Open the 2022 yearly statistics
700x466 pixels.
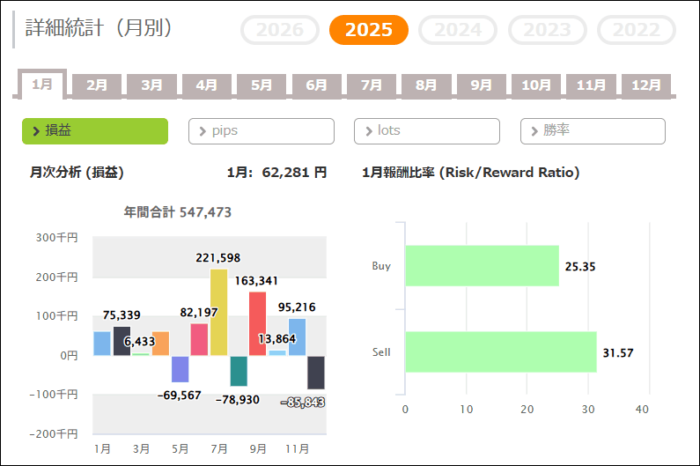click(x=636, y=30)
